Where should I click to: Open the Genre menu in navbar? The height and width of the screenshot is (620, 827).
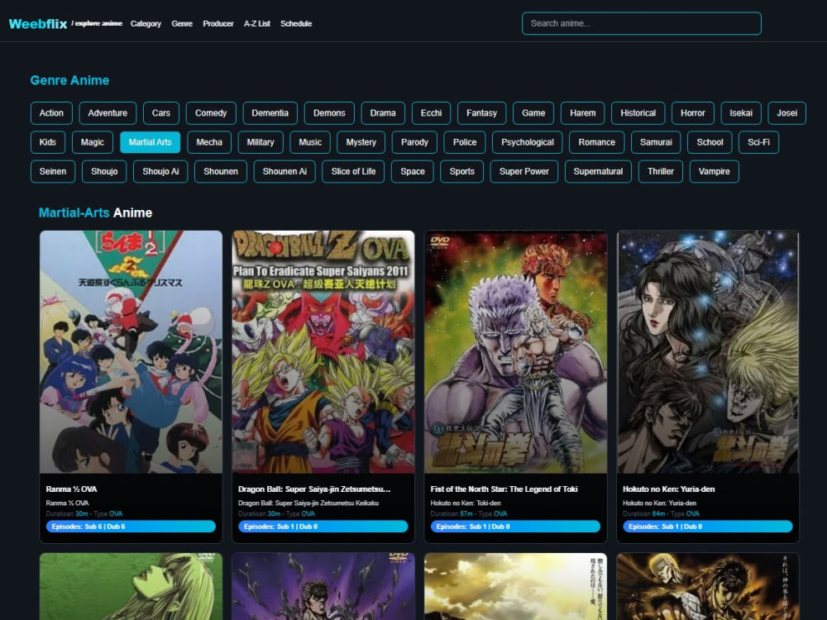click(182, 24)
